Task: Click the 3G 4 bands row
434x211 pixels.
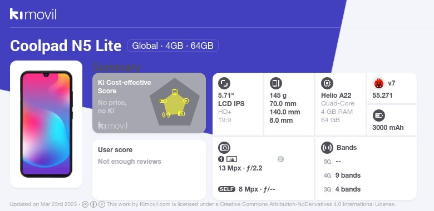Action: [x=342, y=189]
